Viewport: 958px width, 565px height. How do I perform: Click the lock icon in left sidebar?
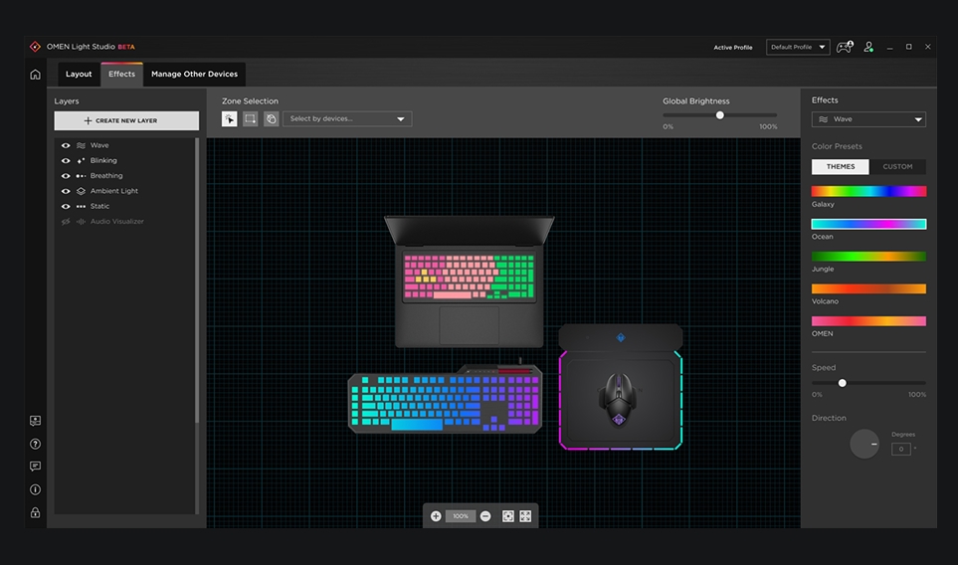click(x=35, y=513)
